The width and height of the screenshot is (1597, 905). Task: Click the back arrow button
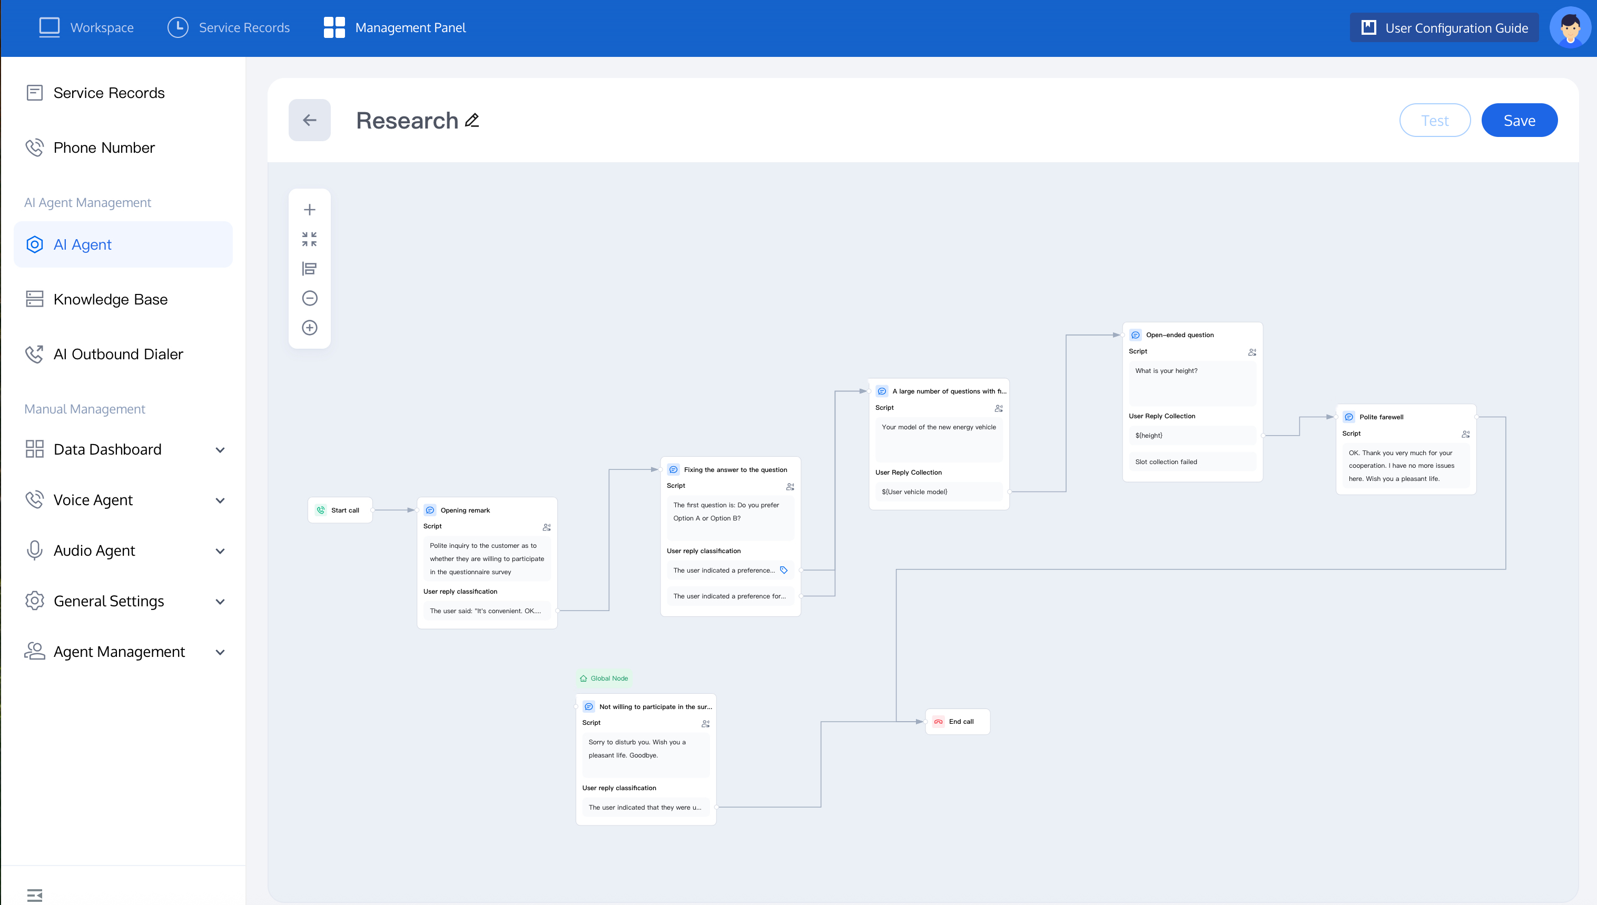(310, 120)
